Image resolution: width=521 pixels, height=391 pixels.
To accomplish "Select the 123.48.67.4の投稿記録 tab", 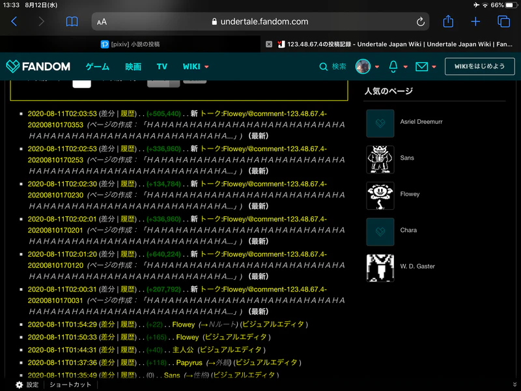I will pyautogui.click(x=395, y=44).
